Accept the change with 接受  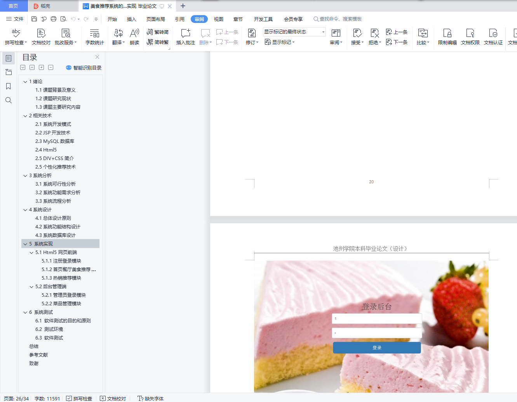[357, 37]
